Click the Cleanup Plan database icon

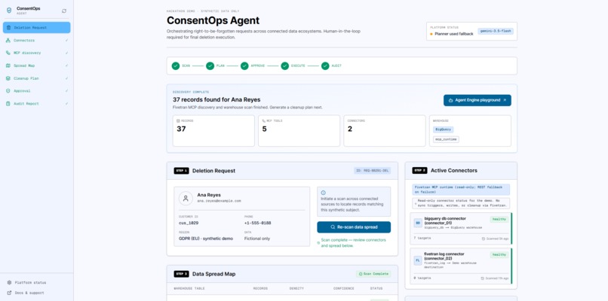[8, 78]
